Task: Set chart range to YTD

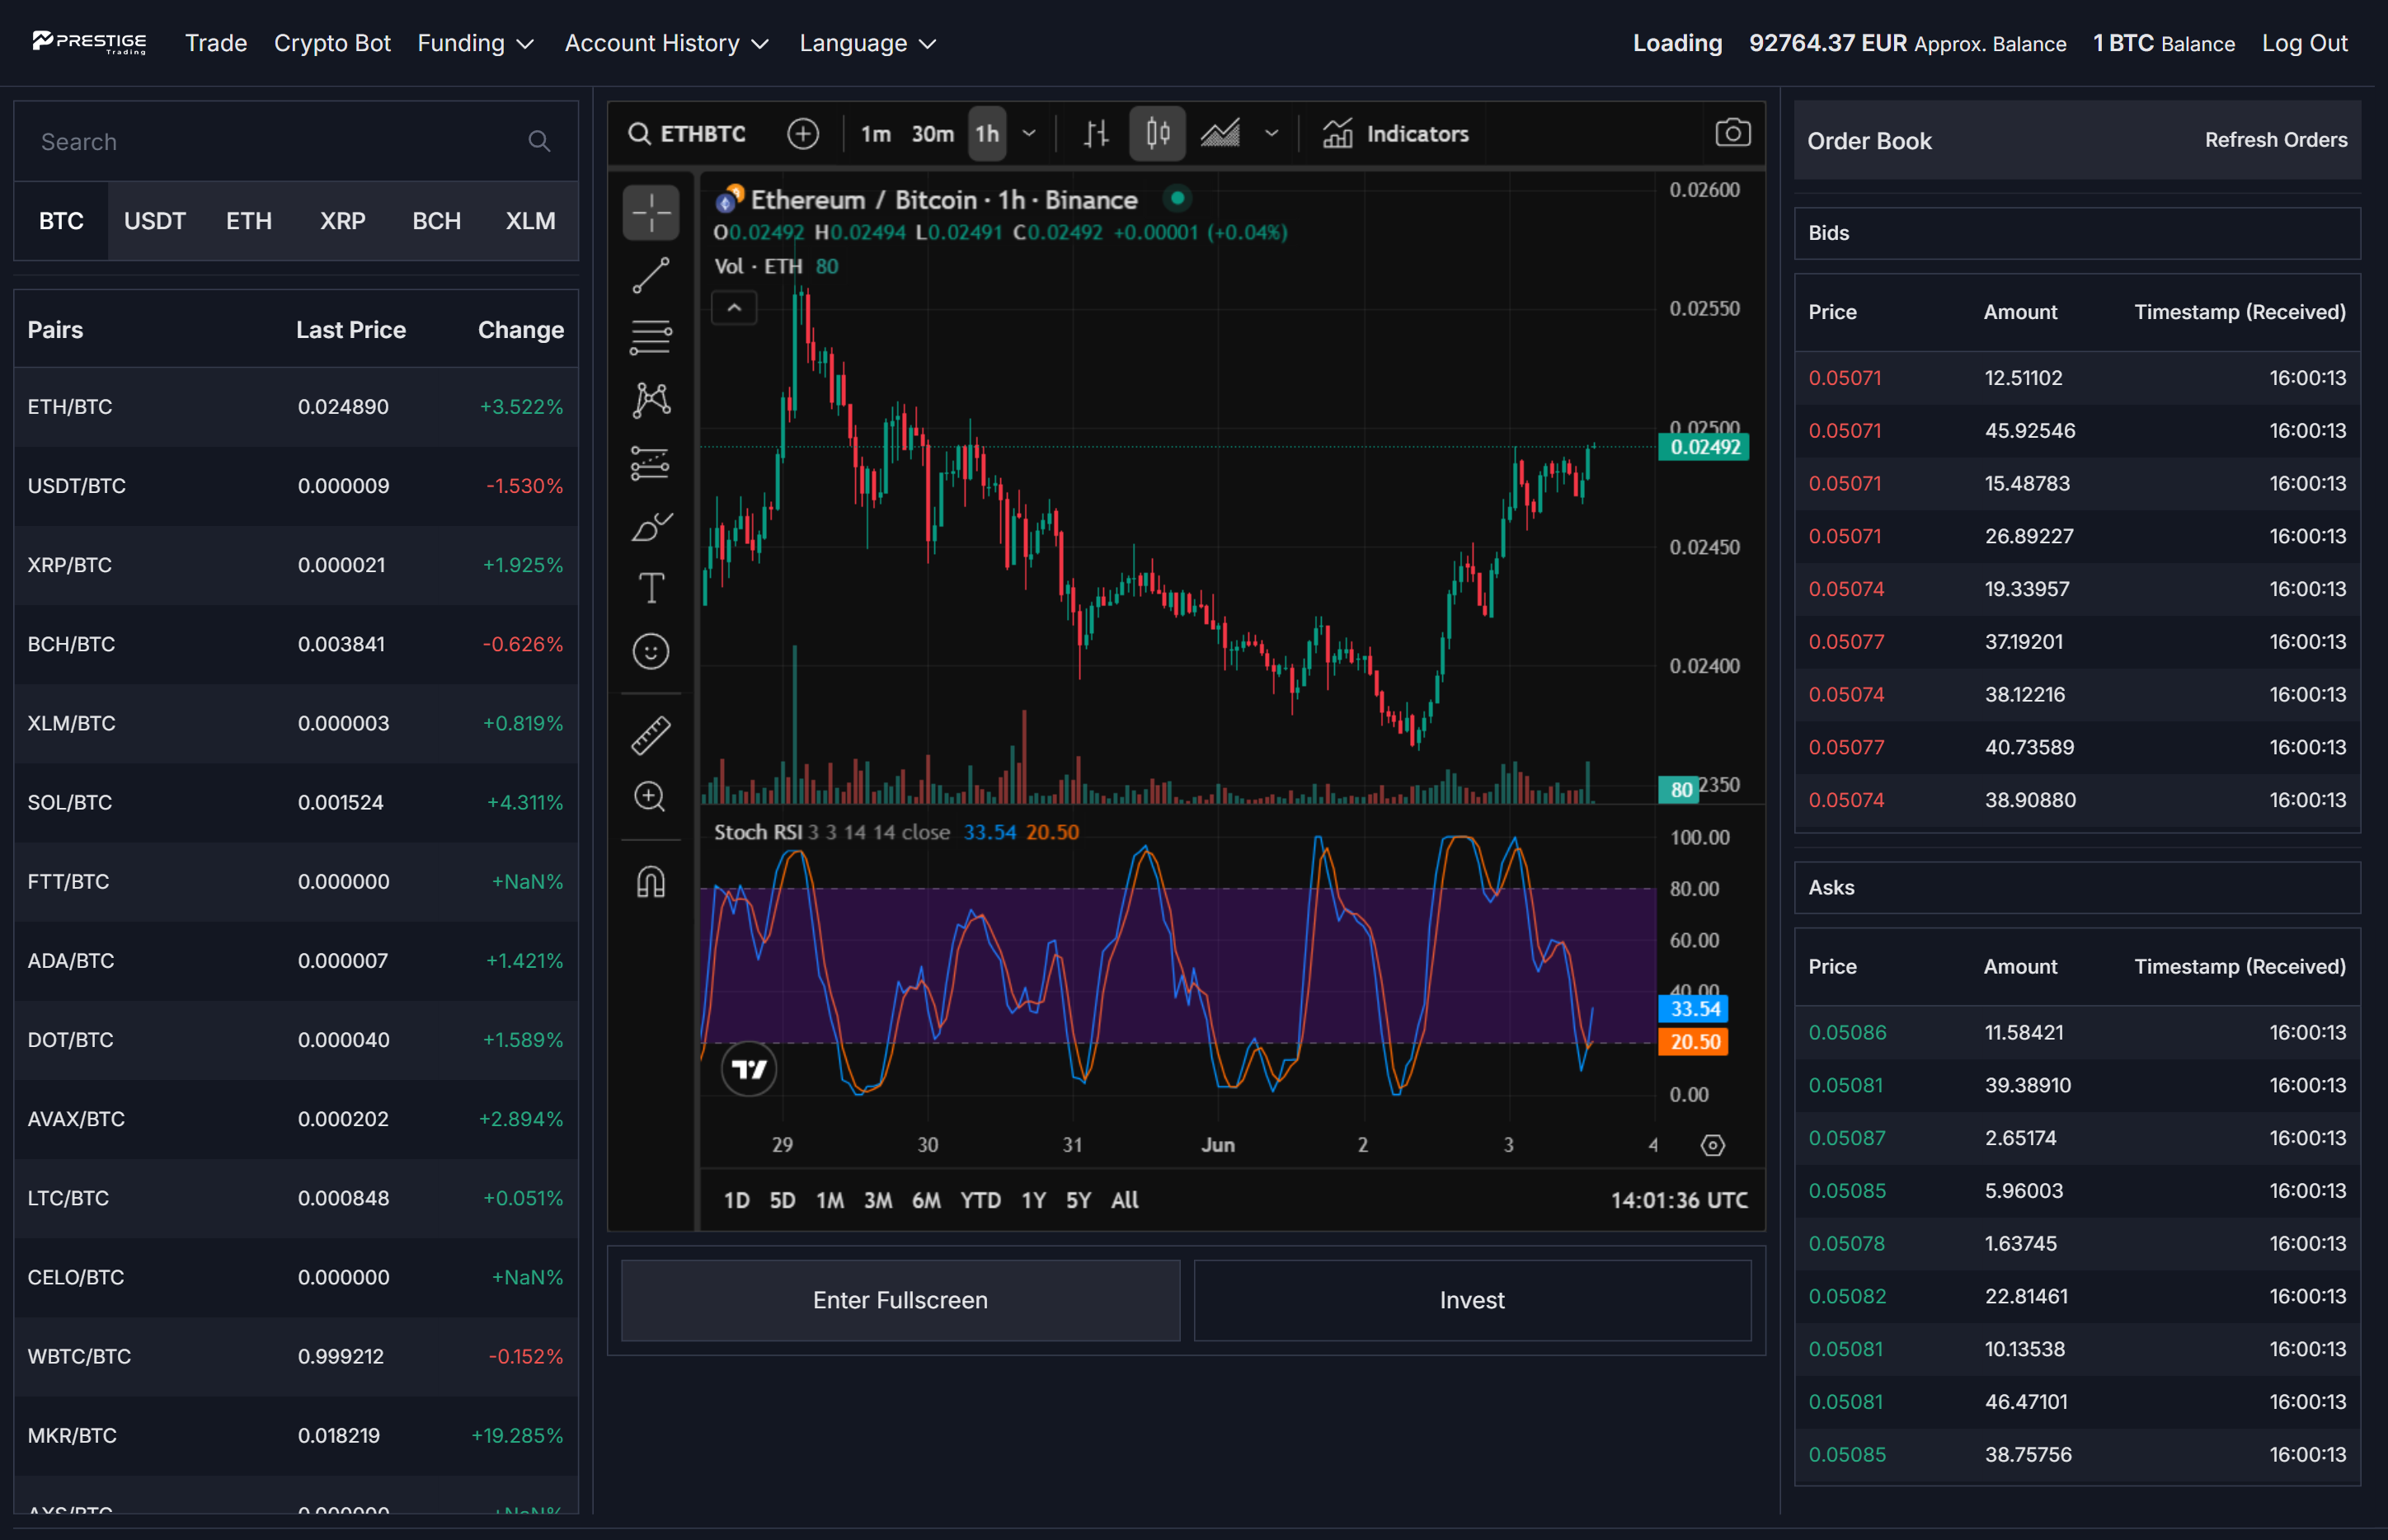Action: 980,1200
